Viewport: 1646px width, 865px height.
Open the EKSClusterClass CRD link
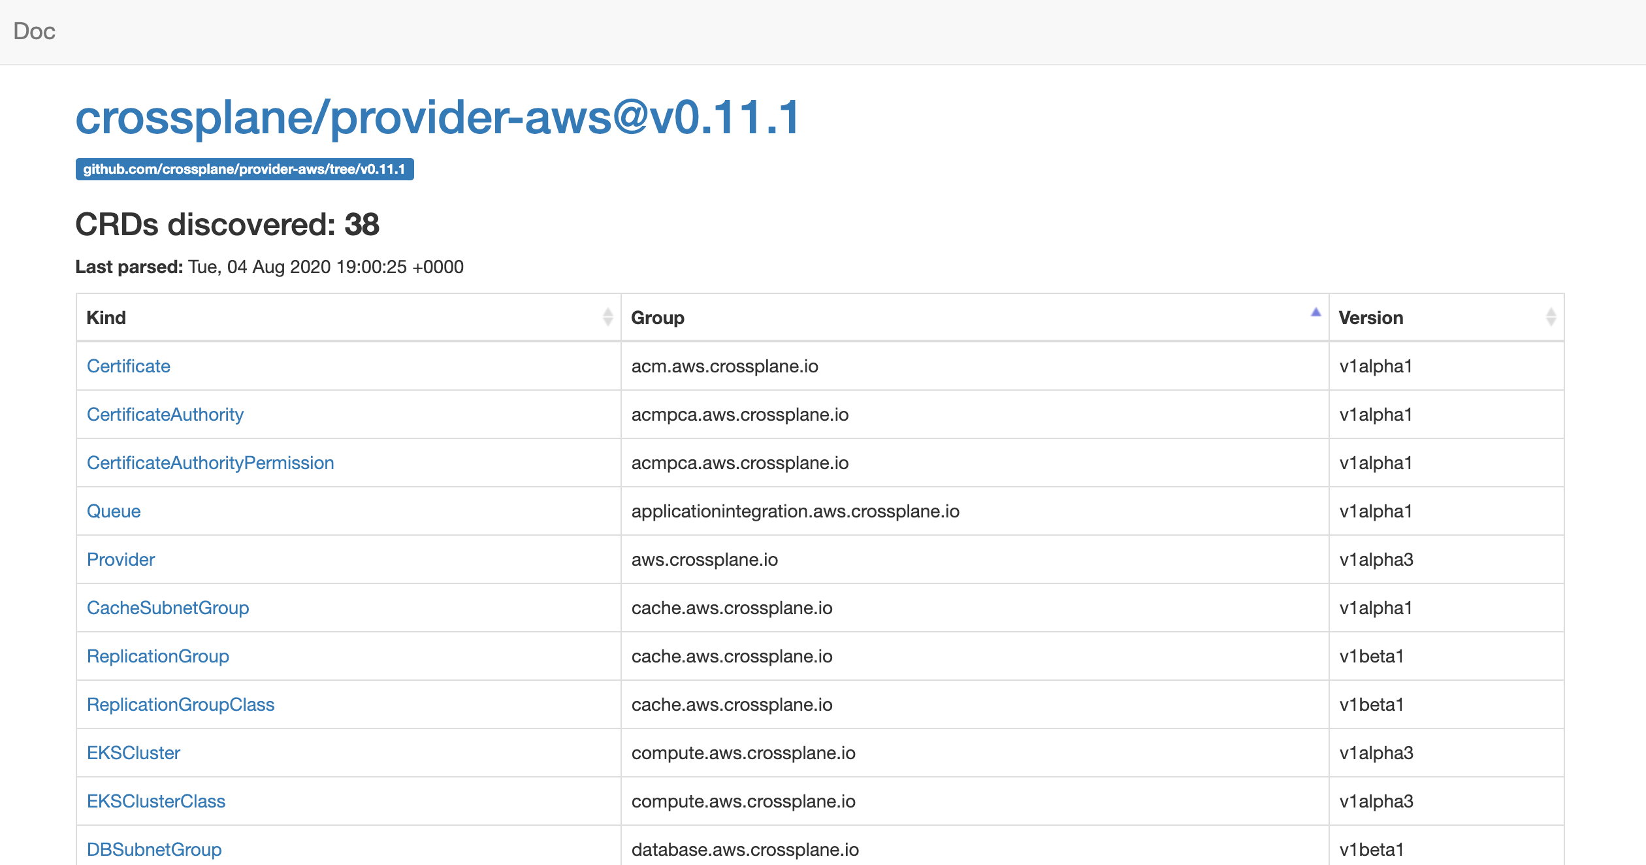click(x=156, y=801)
